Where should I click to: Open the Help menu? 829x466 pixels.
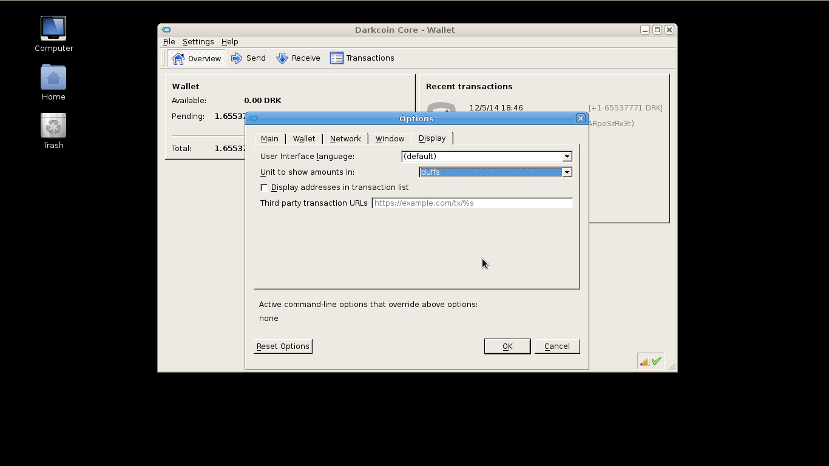click(x=229, y=42)
